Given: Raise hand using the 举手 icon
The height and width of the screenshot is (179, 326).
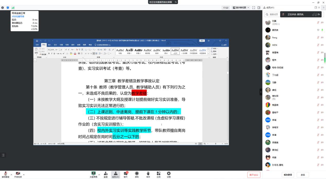Looking at the screenshot, I should click(148, 175).
